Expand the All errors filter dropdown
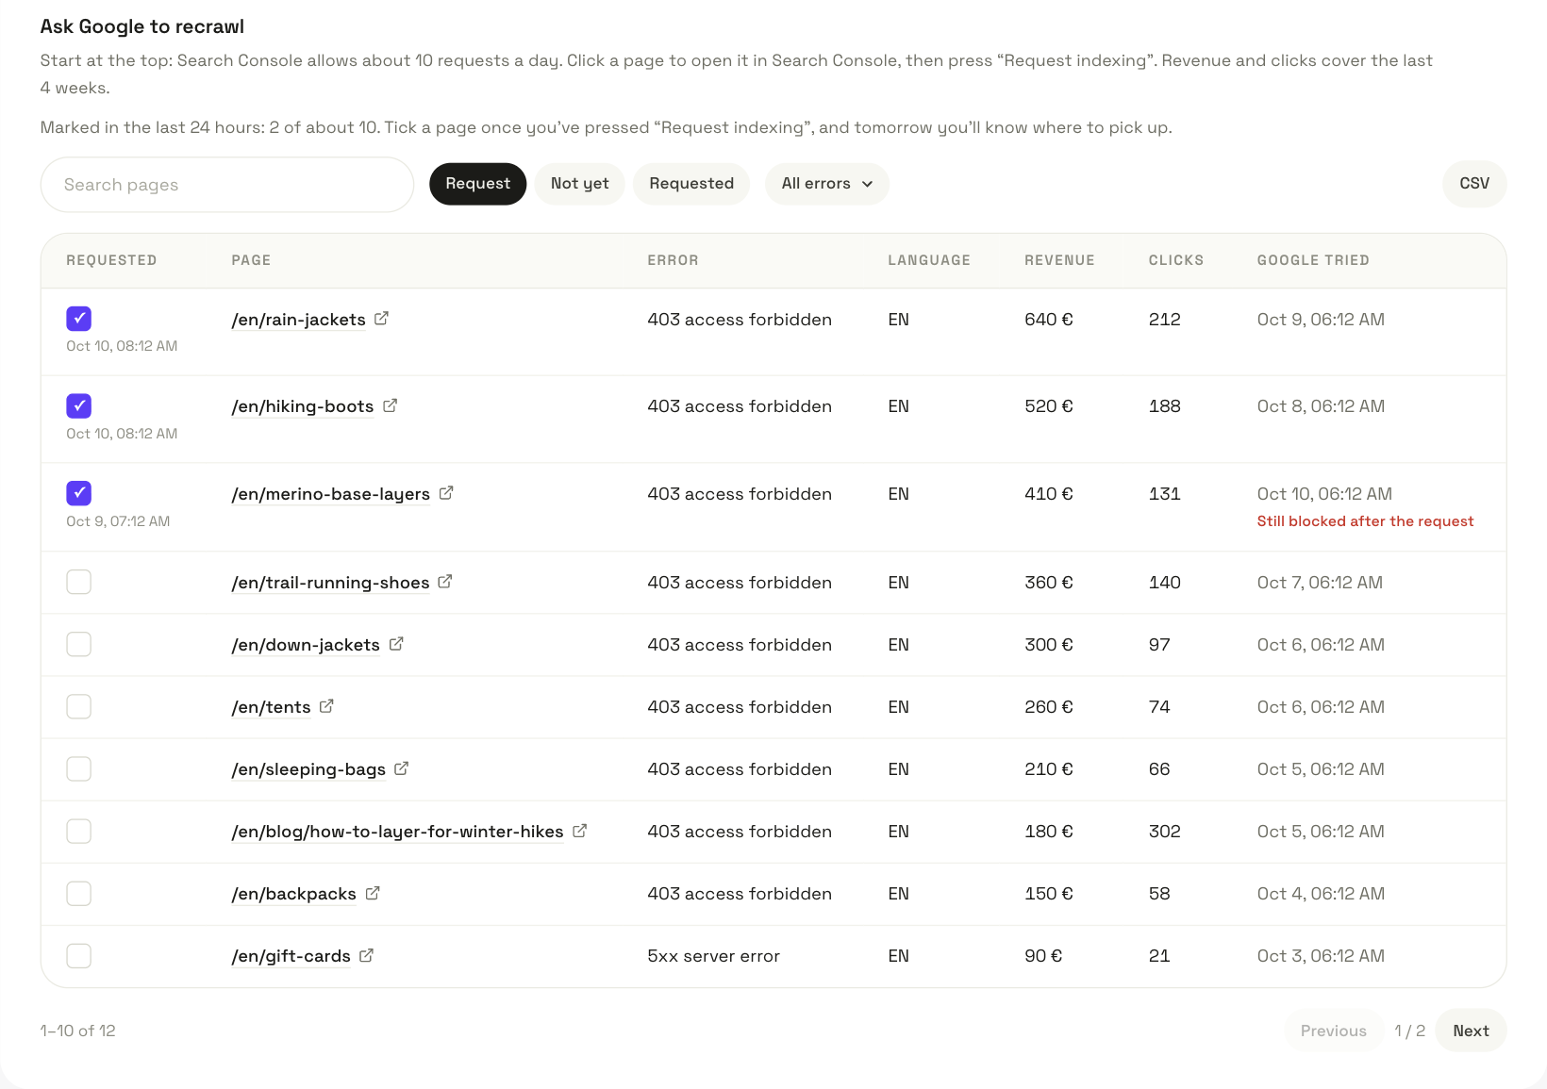This screenshot has height=1089, width=1547. tap(827, 184)
